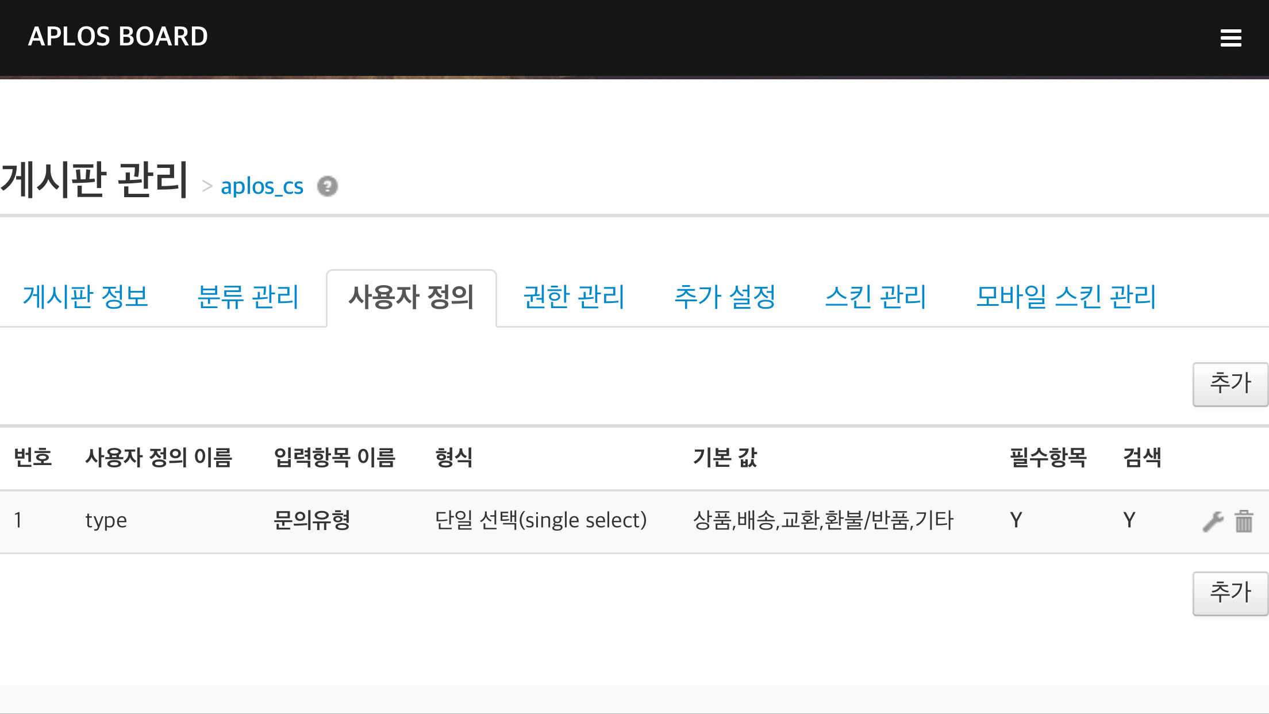Open the 모바일 스킨 관리 tab
Image resolution: width=1269 pixels, height=714 pixels.
(x=1066, y=297)
